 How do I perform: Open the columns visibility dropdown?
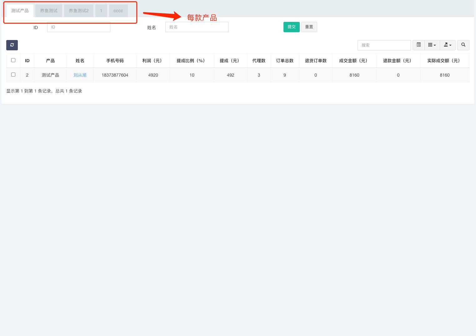(432, 45)
